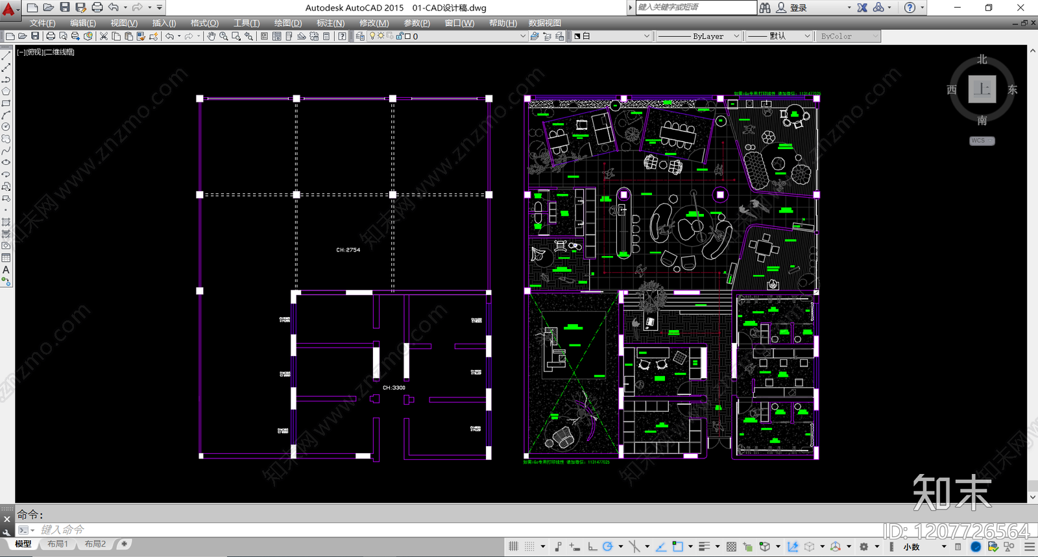Select the Line draw tool
The height and width of the screenshot is (557, 1038).
(x=6, y=56)
